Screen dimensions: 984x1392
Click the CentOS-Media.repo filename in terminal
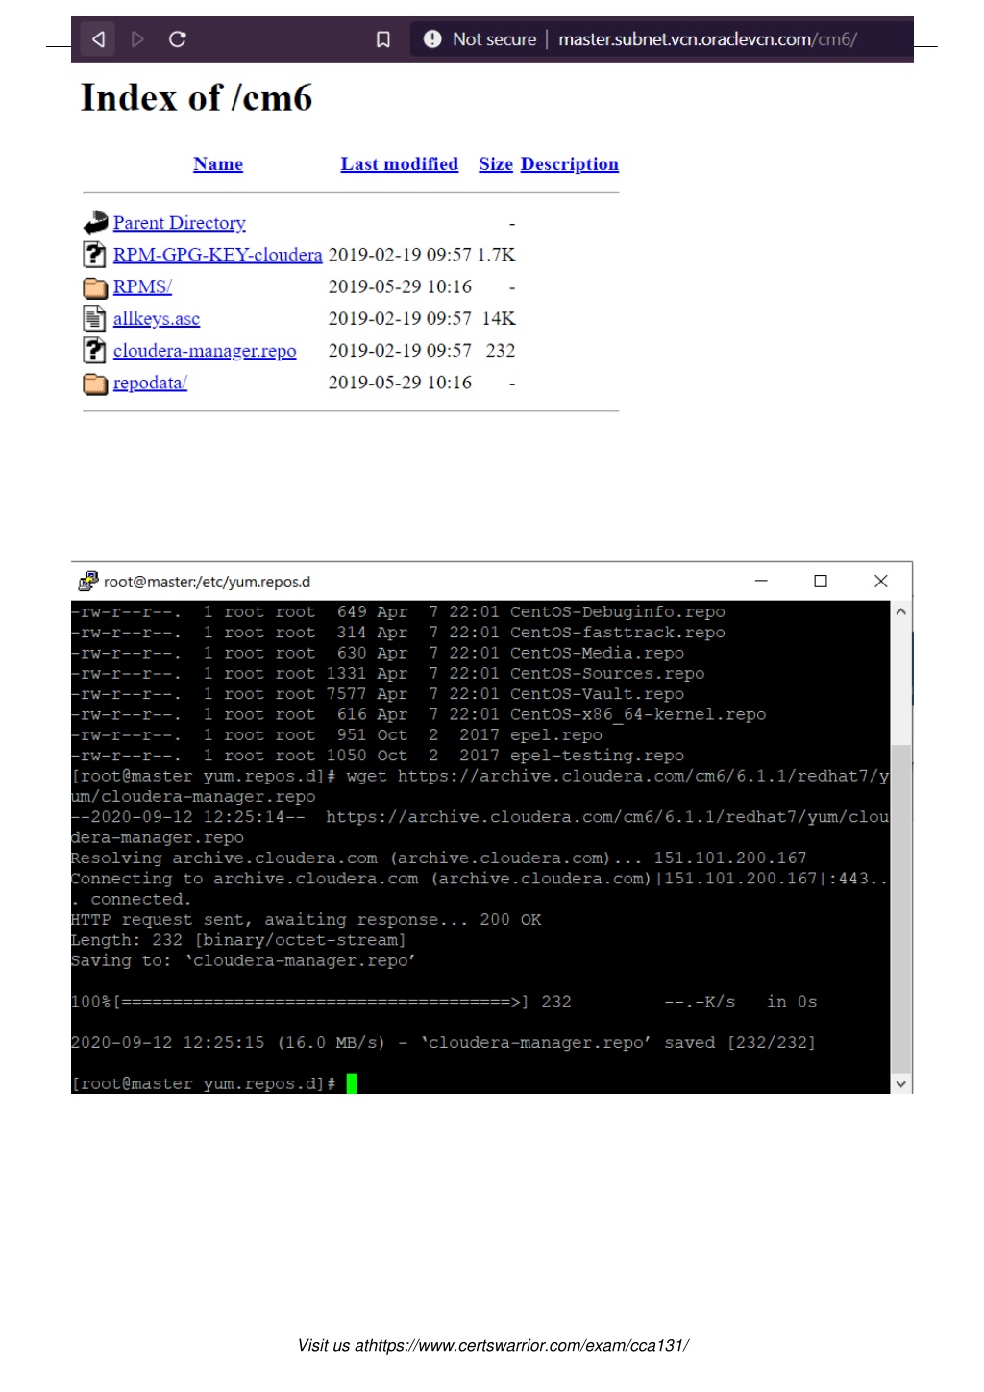(598, 654)
